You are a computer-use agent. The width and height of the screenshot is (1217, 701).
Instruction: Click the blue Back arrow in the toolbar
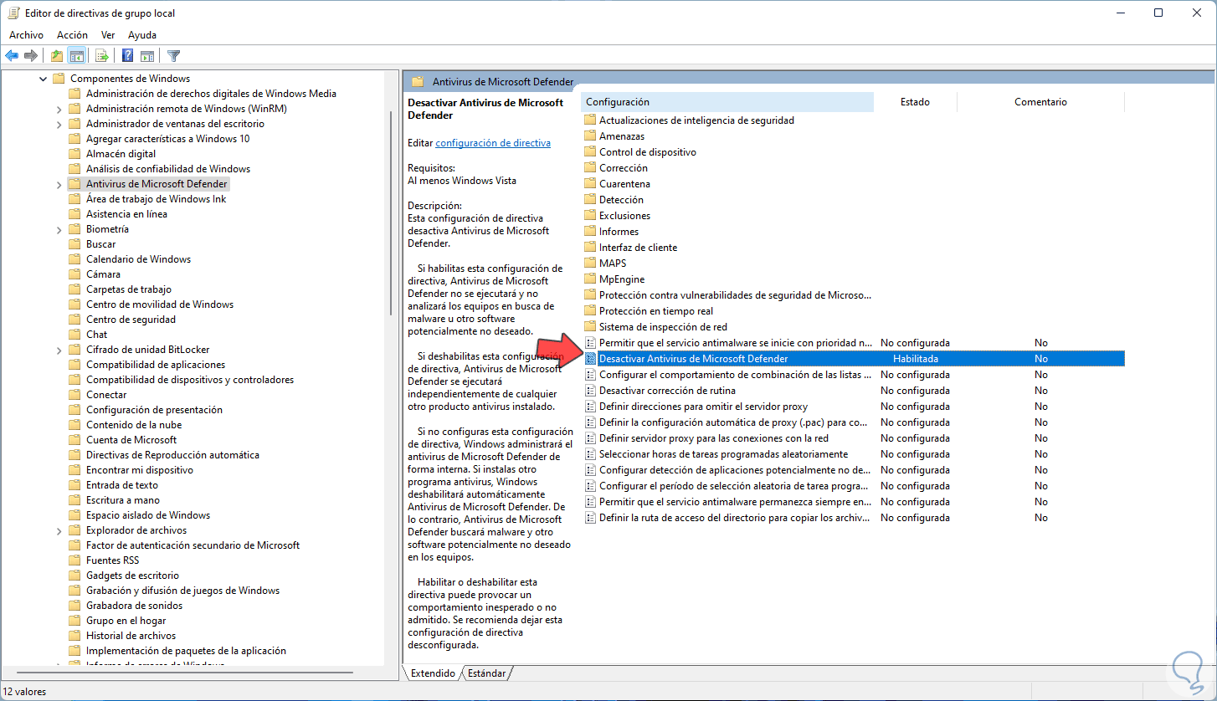coord(12,56)
